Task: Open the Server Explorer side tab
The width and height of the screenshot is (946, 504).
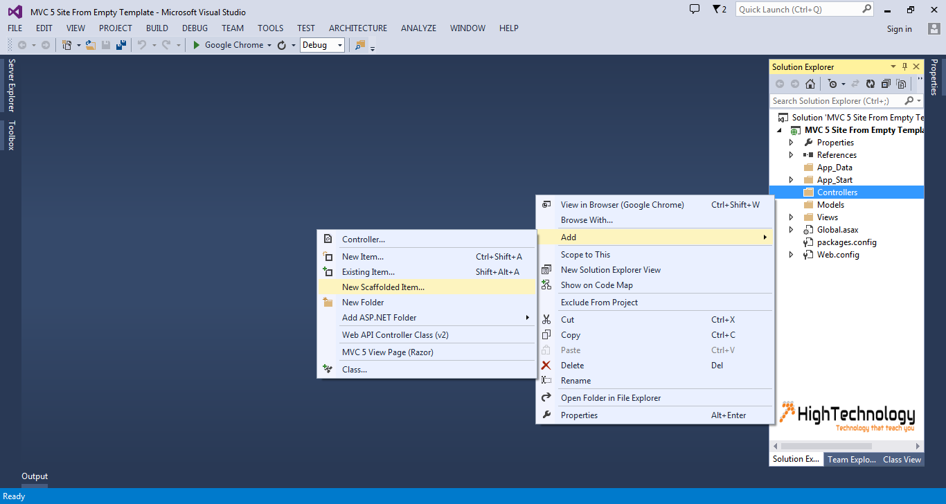Action: click(11, 85)
